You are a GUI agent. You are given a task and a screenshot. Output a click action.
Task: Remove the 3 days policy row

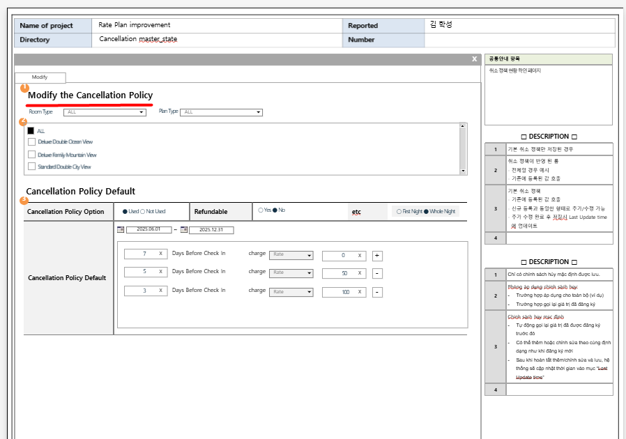coord(377,292)
